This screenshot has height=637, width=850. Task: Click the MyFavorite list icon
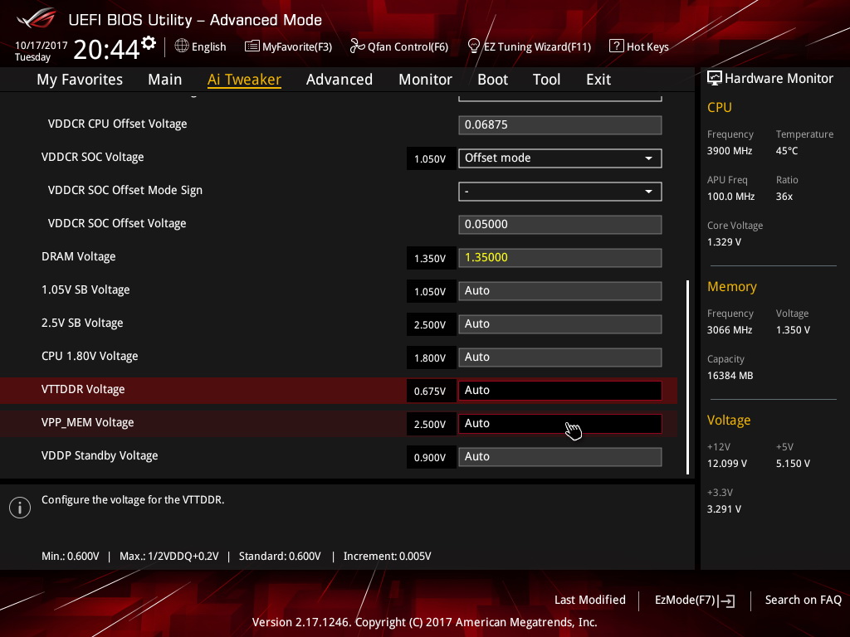tap(252, 46)
